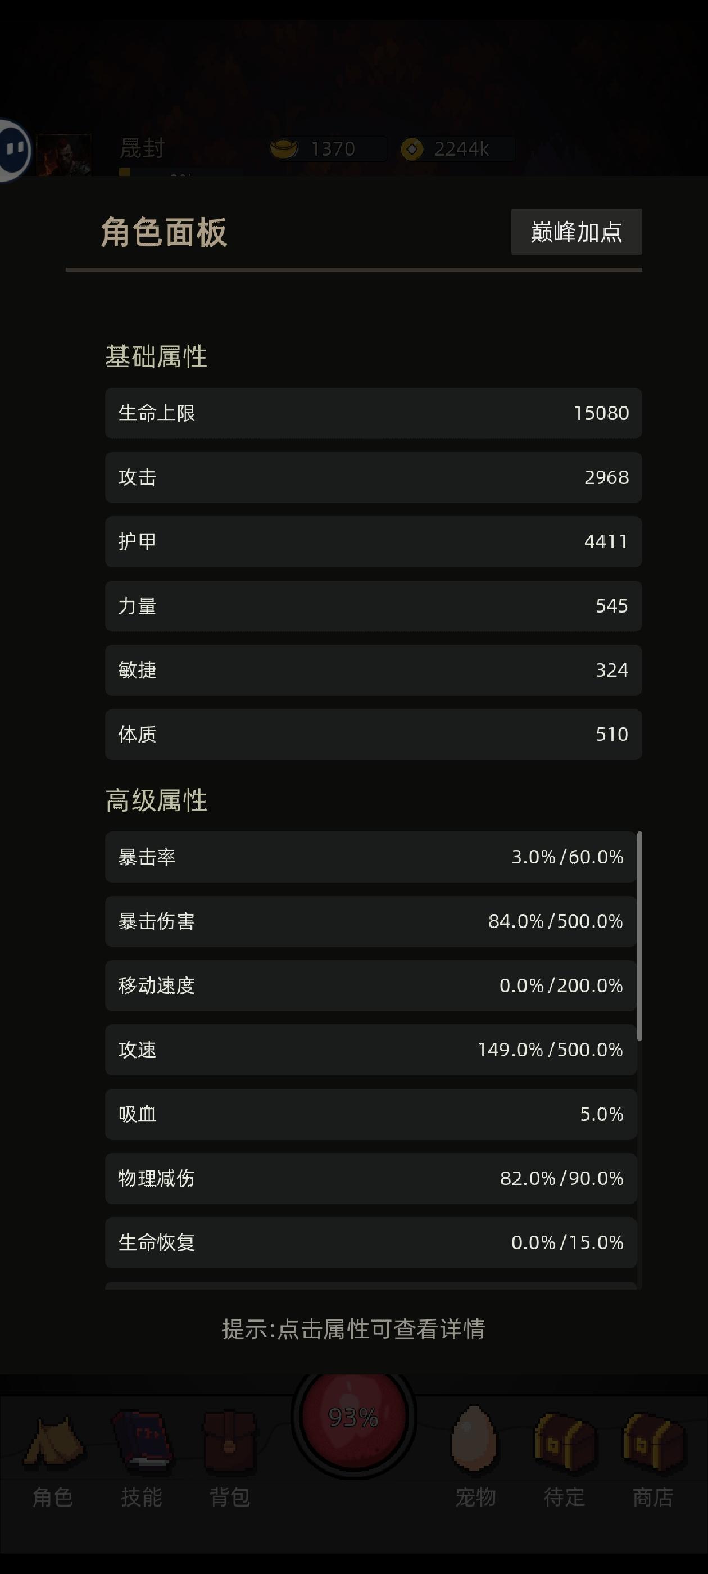Open the 攻速 attribute details
The height and width of the screenshot is (1574, 708).
point(371,1050)
